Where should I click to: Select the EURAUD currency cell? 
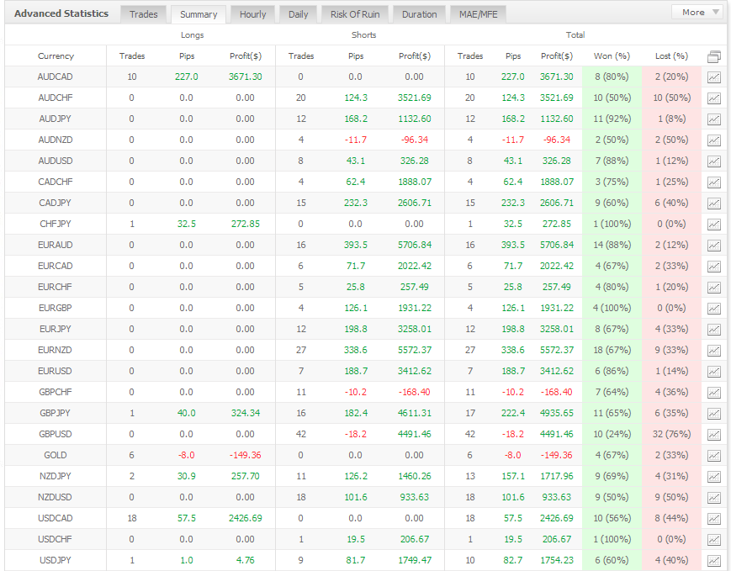[x=55, y=246]
